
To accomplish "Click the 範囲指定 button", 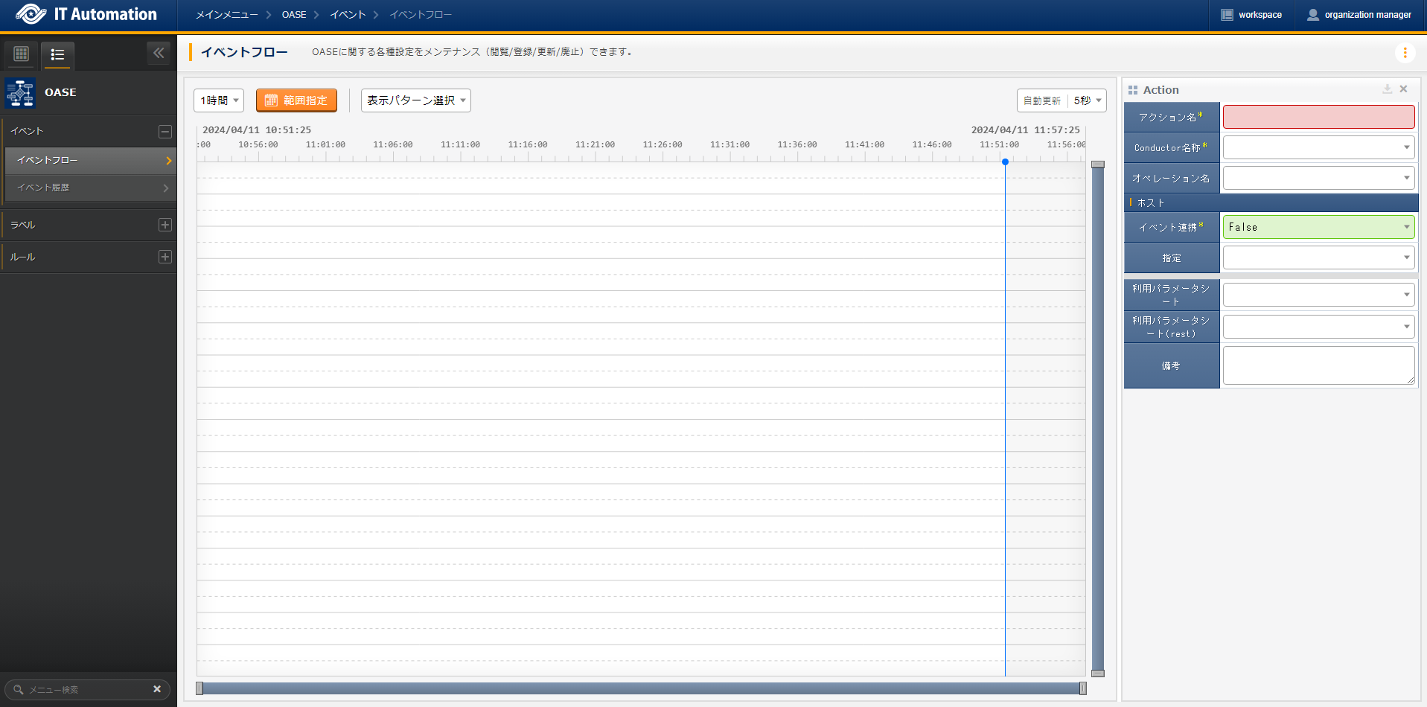I will [296, 100].
